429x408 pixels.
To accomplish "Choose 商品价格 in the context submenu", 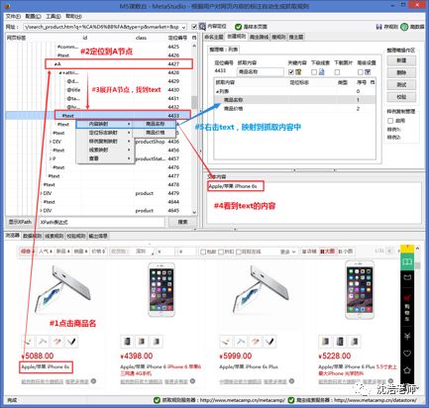I will [x=155, y=133].
